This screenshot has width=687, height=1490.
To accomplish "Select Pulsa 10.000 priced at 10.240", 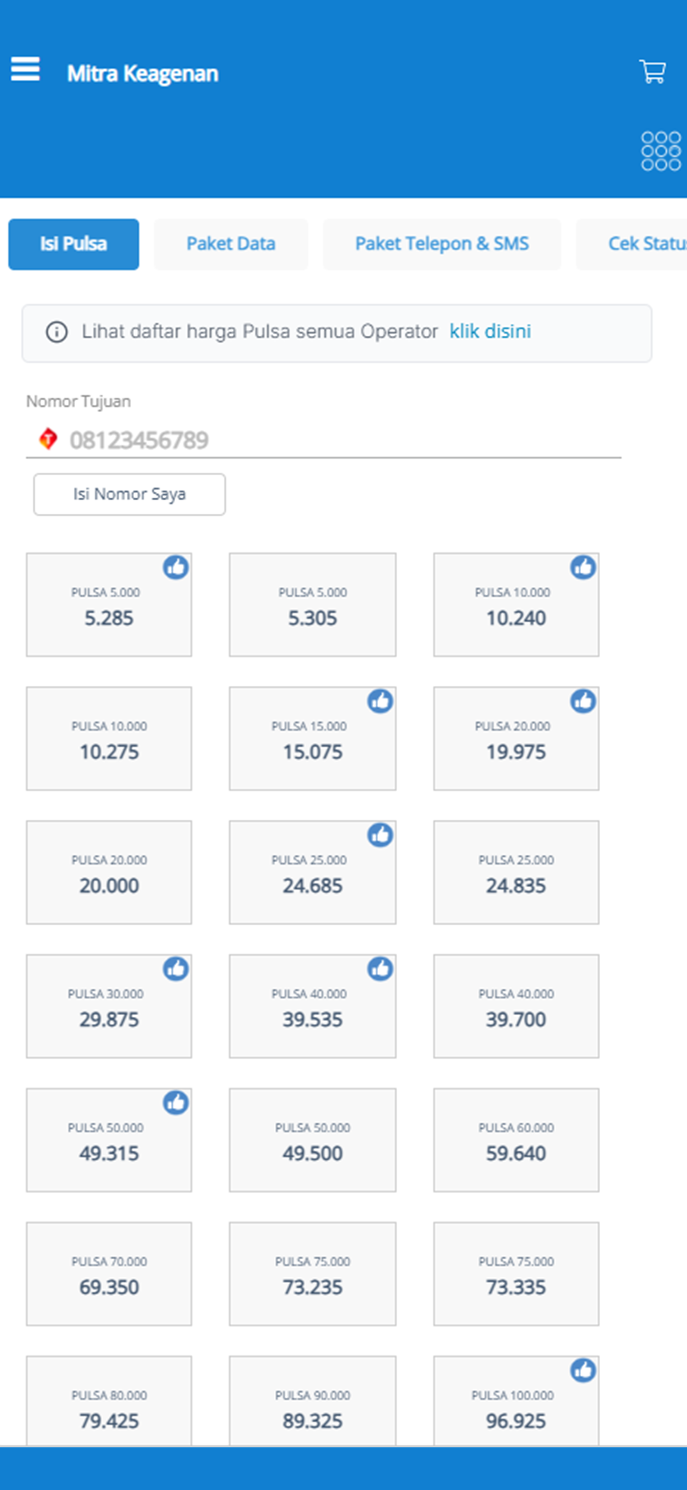I will click(517, 605).
